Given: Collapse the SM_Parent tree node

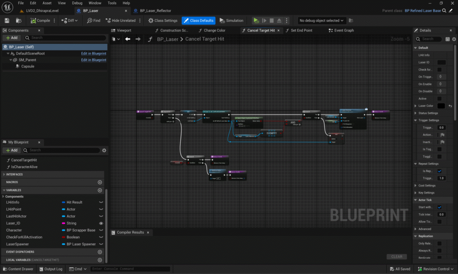Looking at the screenshot, I should click(x=11, y=60).
